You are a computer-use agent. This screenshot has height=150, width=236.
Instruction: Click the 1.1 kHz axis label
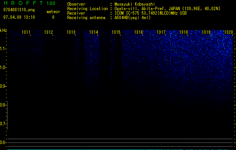coord(3,49)
